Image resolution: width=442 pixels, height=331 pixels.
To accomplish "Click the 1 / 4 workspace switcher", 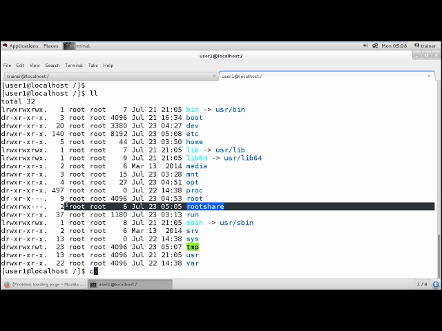I will (x=422, y=284).
